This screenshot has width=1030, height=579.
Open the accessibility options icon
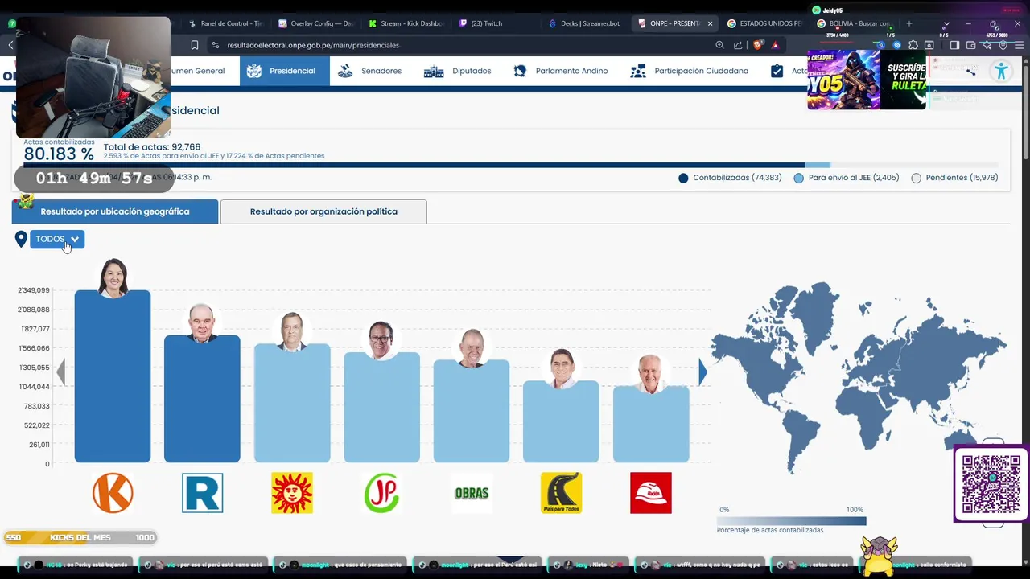pos(1001,71)
